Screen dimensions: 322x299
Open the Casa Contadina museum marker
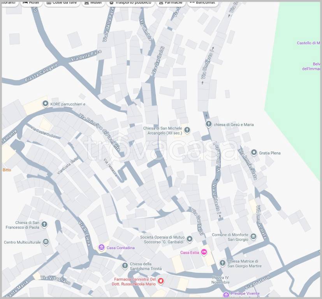(x=101, y=248)
